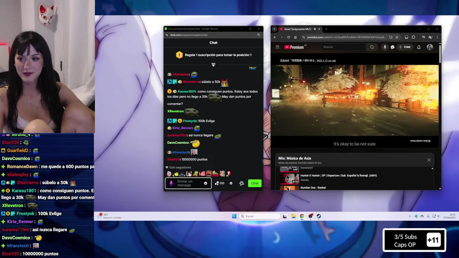Open username Frostynk in Kick chat

pyautogui.click(x=190, y=121)
